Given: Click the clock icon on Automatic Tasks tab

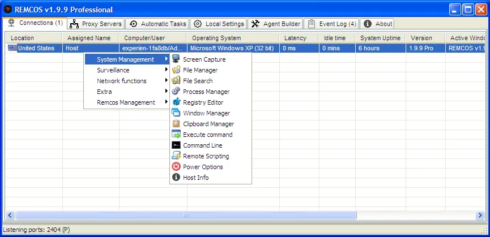Looking at the screenshot, I should [x=134, y=24].
